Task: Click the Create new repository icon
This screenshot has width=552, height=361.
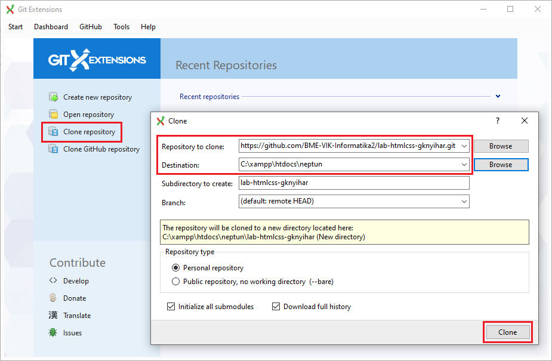Action: [54, 97]
